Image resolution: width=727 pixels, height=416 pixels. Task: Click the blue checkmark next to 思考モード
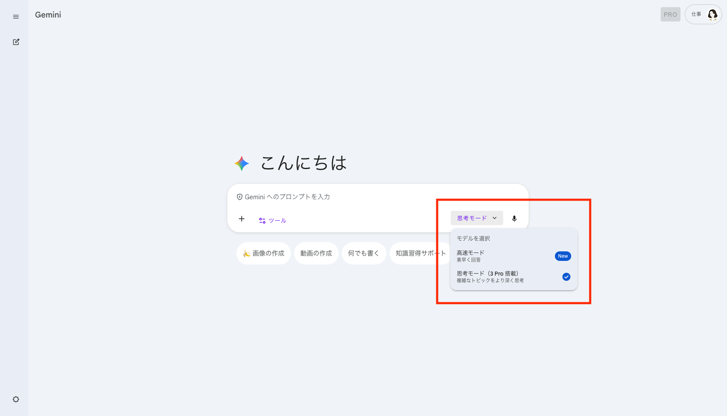tap(566, 277)
